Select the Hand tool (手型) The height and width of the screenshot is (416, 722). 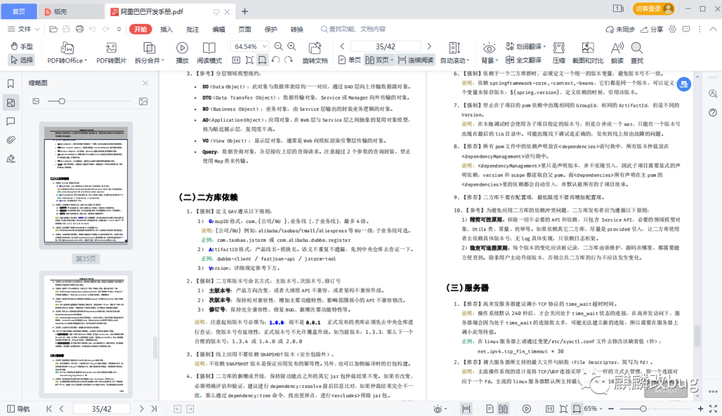pyautogui.click(x=21, y=47)
